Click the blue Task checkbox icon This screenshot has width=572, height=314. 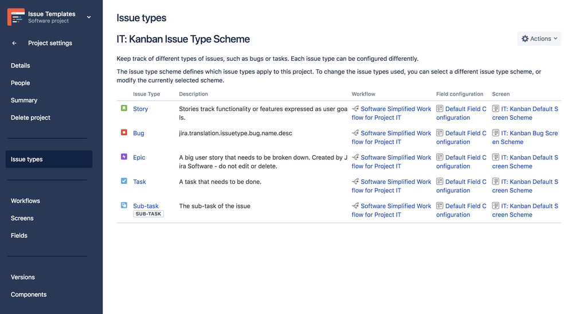coord(124,181)
